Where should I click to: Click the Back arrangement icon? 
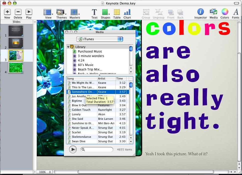(180, 12)
